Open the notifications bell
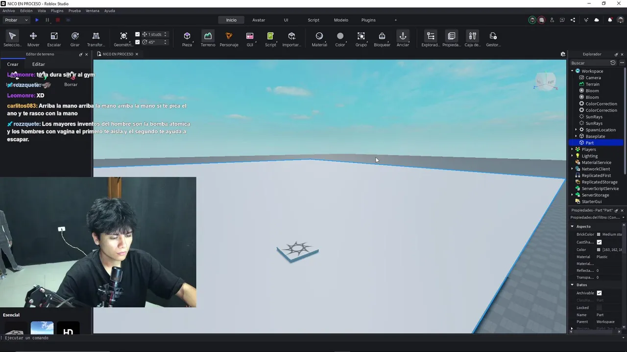Image resolution: width=627 pixels, height=352 pixels. (610, 20)
